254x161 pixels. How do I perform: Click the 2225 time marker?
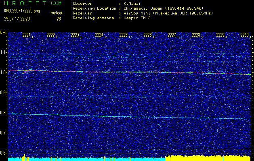123,35
